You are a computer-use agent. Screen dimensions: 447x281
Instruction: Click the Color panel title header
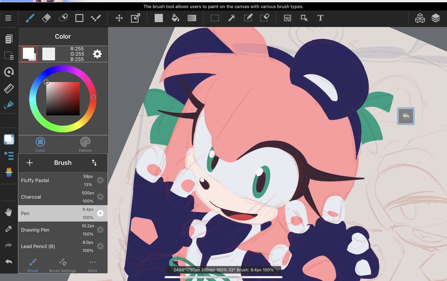pos(63,37)
